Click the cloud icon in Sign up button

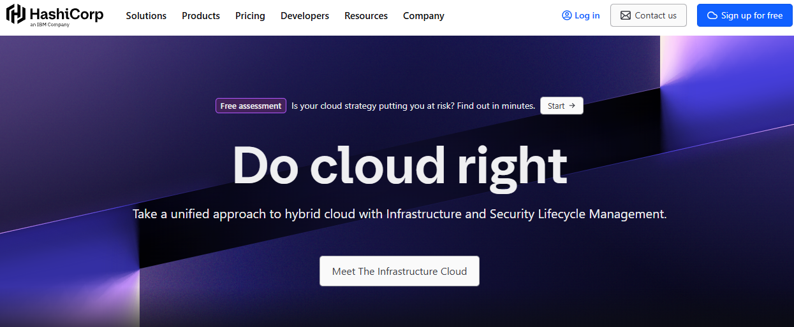pyautogui.click(x=712, y=15)
